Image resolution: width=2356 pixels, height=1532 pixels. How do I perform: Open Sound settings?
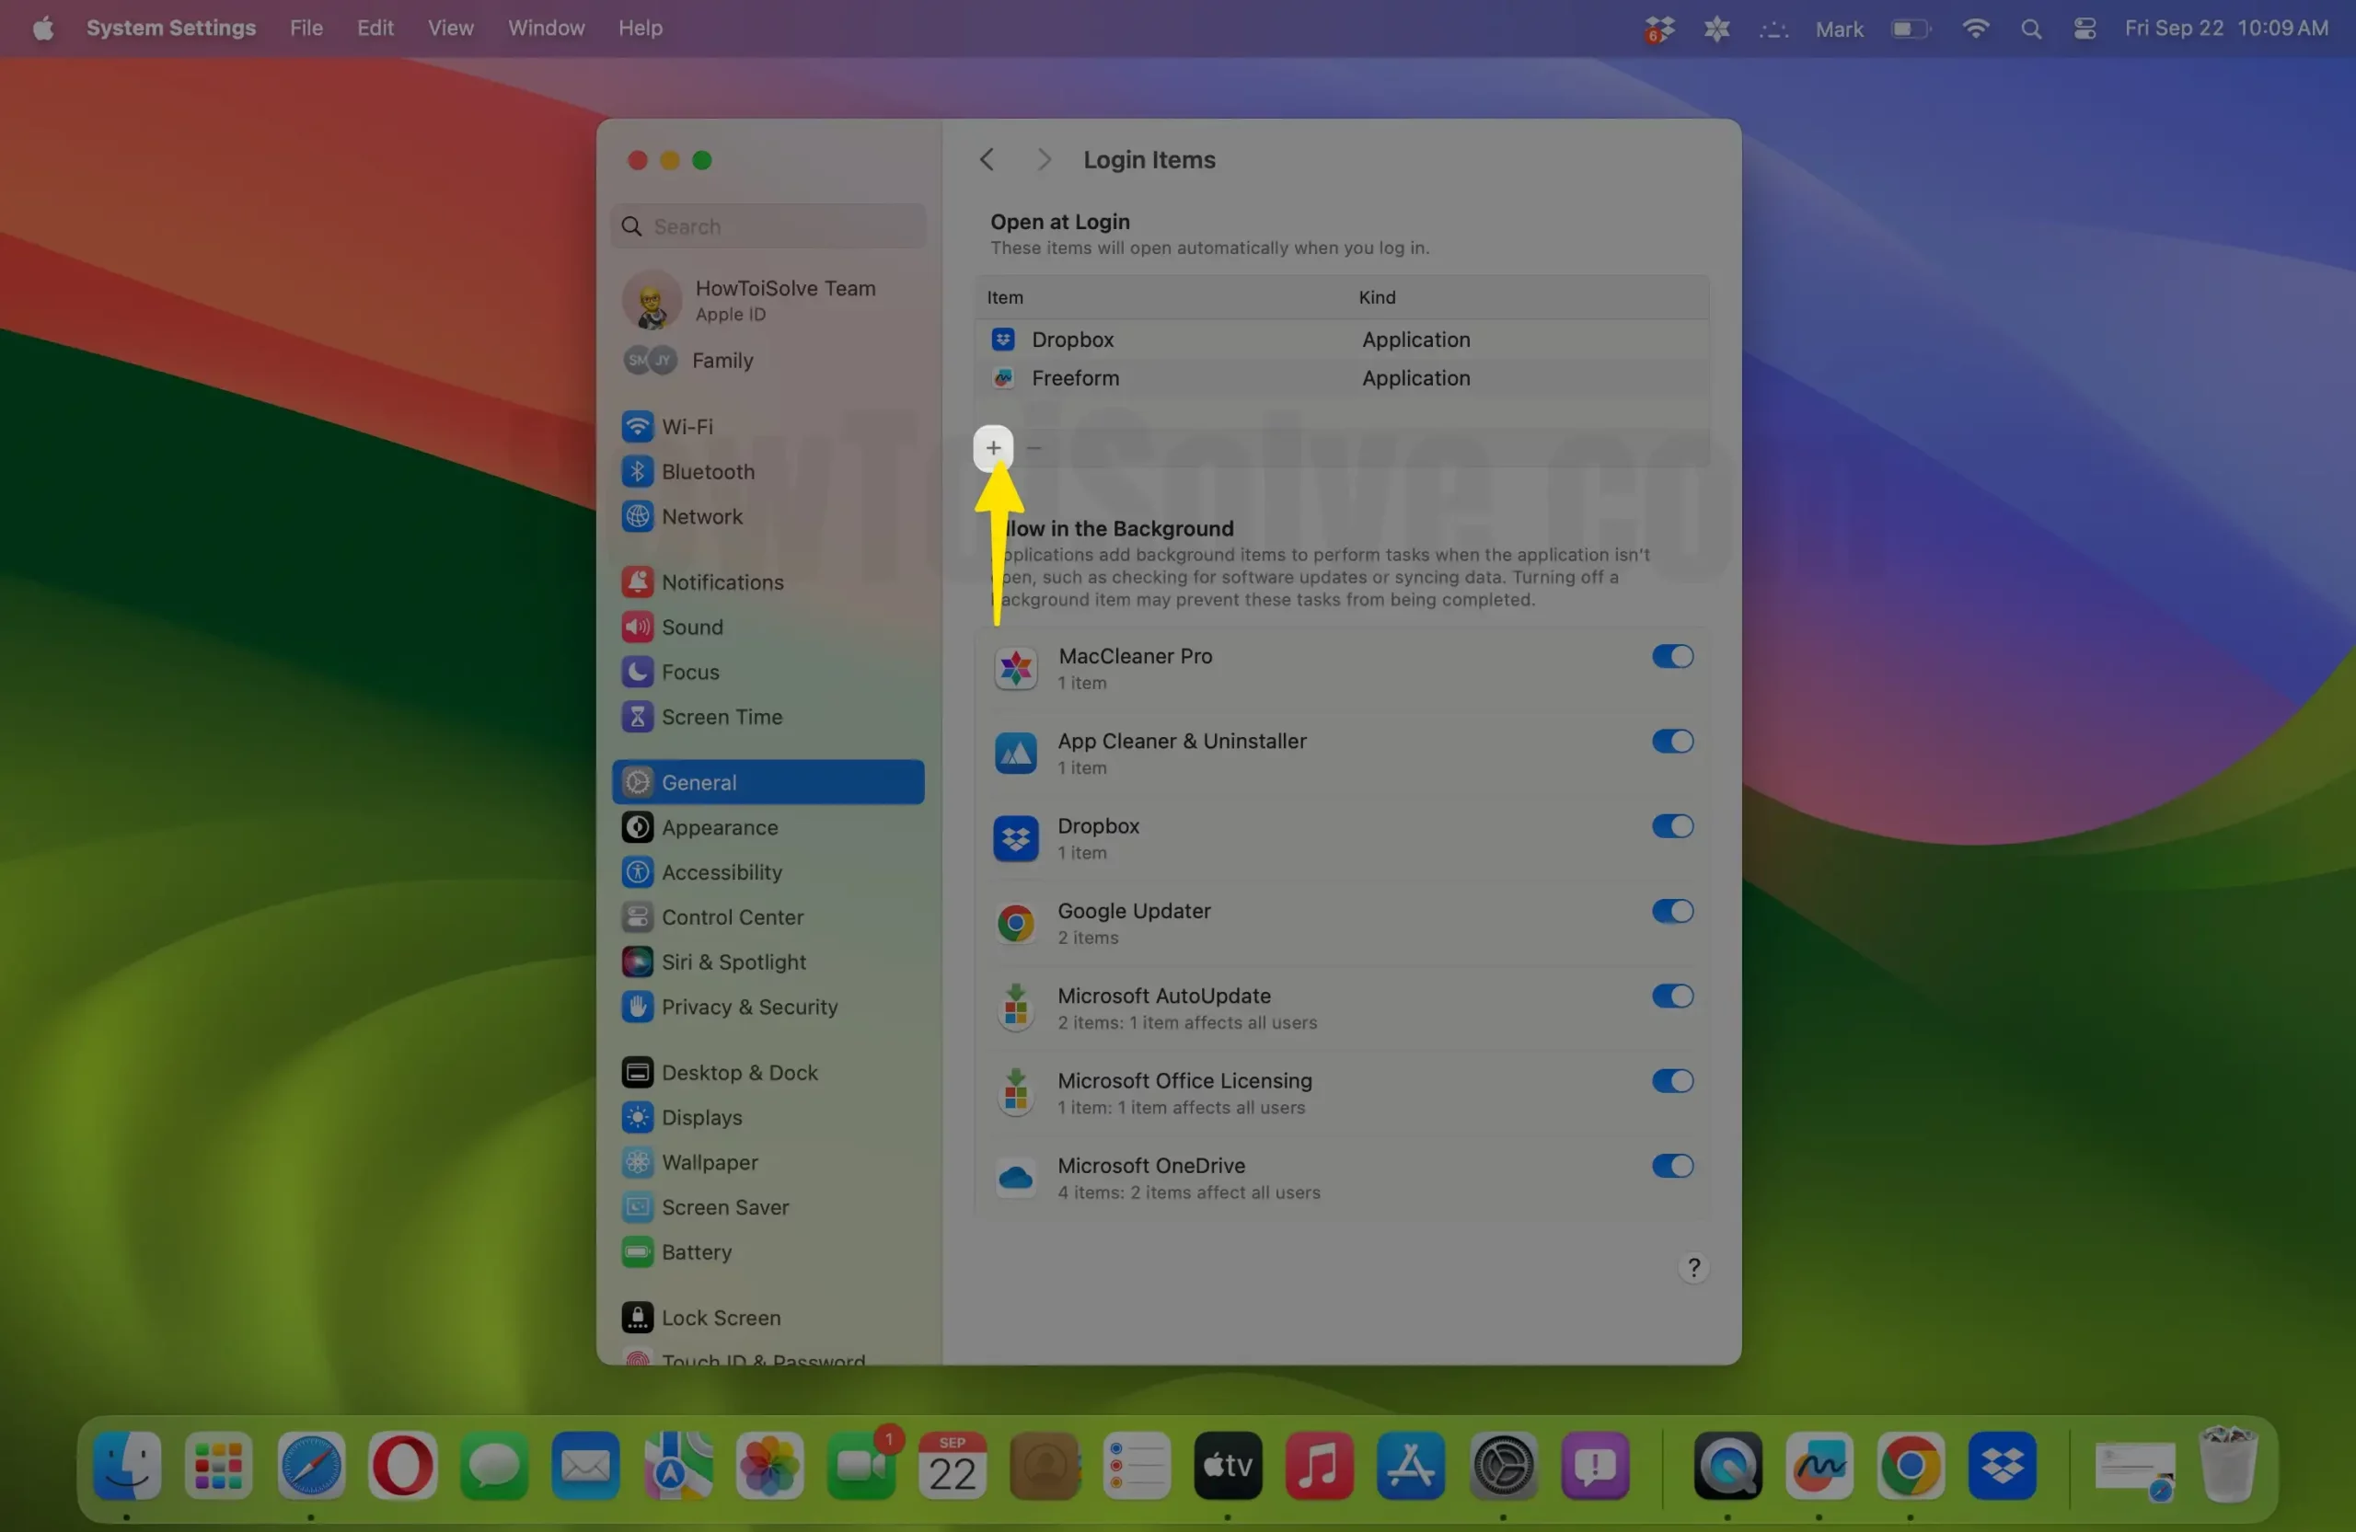tap(769, 628)
